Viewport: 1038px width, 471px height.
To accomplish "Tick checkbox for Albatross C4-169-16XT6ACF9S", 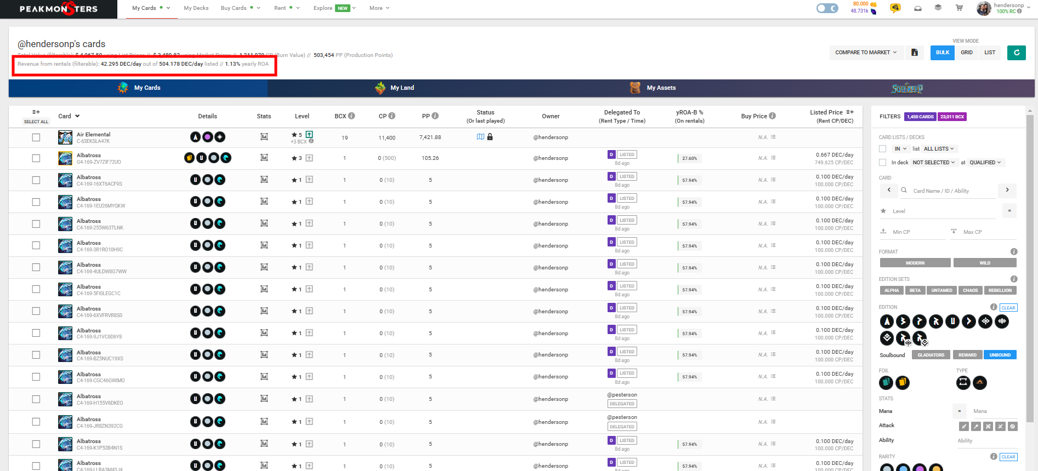I will click(x=36, y=180).
